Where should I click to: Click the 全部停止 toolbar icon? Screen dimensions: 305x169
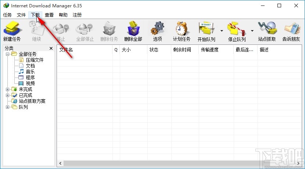(85, 31)
